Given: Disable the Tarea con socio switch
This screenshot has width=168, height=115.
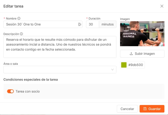Looking at the screenshot, I should click(10, 91).
